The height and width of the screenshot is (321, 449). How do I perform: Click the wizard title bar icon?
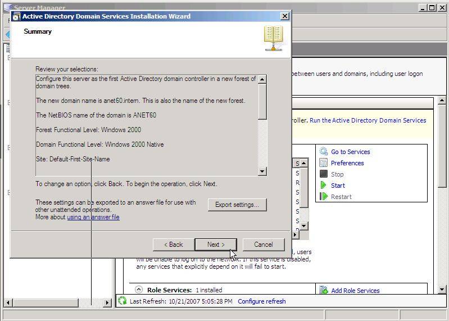(x=16, y=17)
